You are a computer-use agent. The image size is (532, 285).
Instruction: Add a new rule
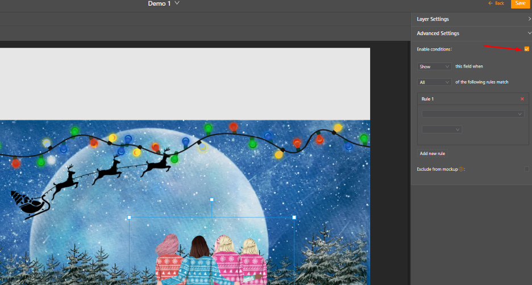point(432,153)
